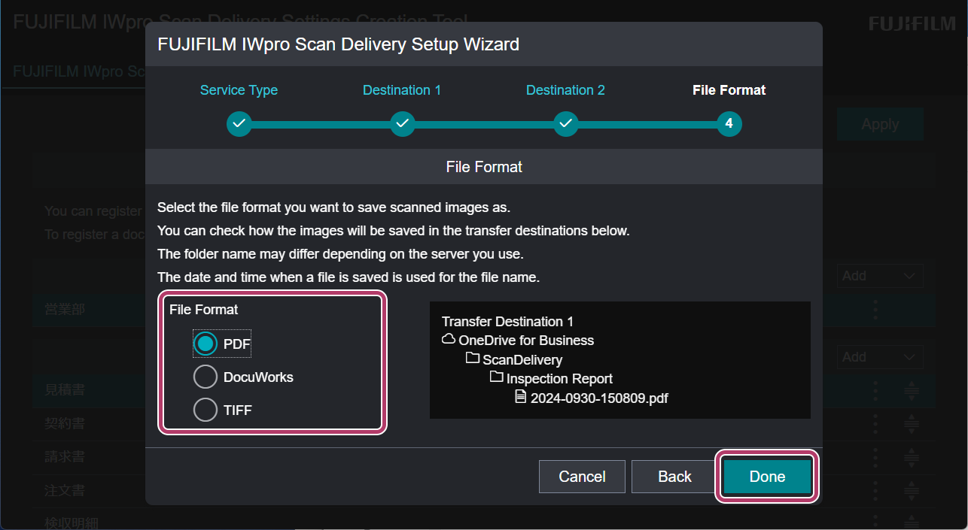
Task: Click the Destination 2 checkmark circle
Action: coord(565,124)
